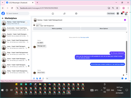Open Gavin conversation
The height and width of the screenshot is (98, 131).
(15, 41)
